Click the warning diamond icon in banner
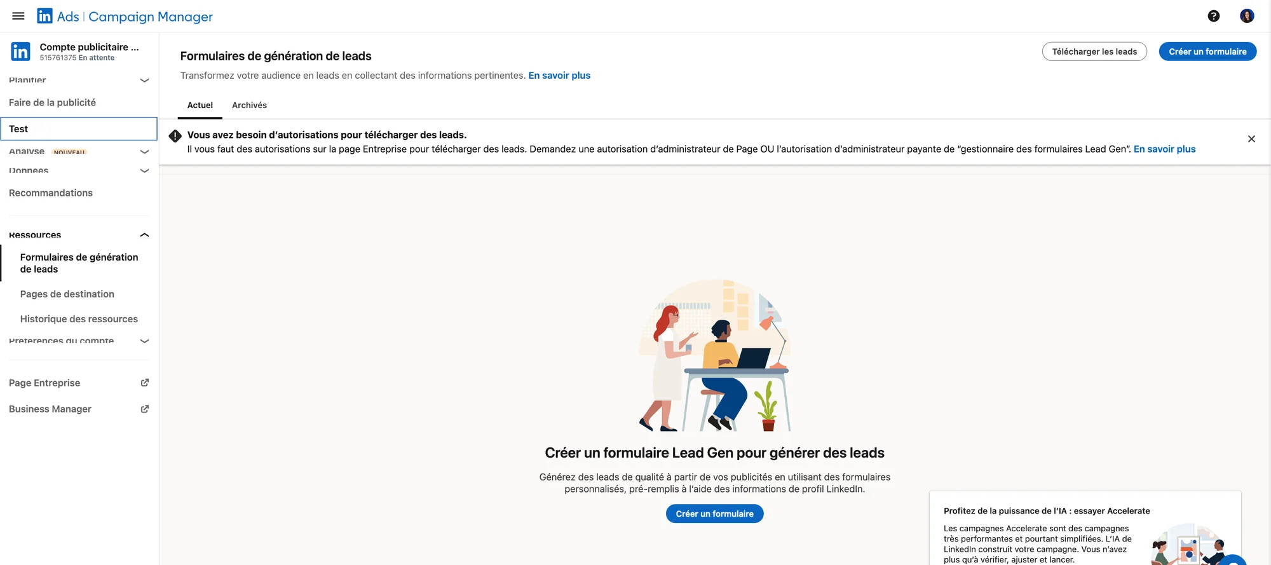The image size is (1271, 565). click(x=175, y=135)
